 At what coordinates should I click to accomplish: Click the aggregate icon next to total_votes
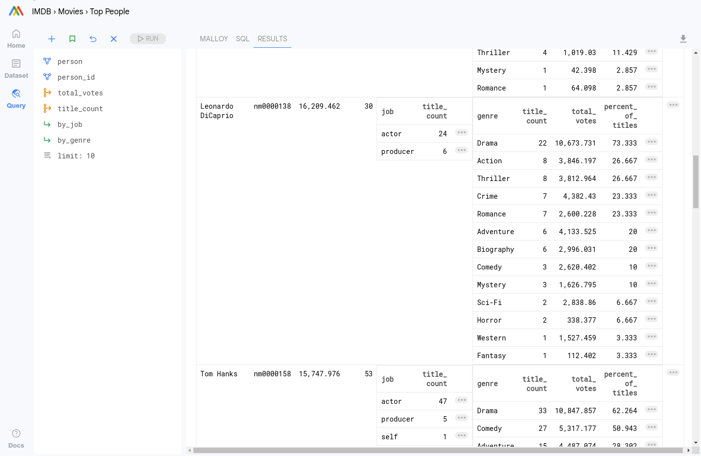47,92
